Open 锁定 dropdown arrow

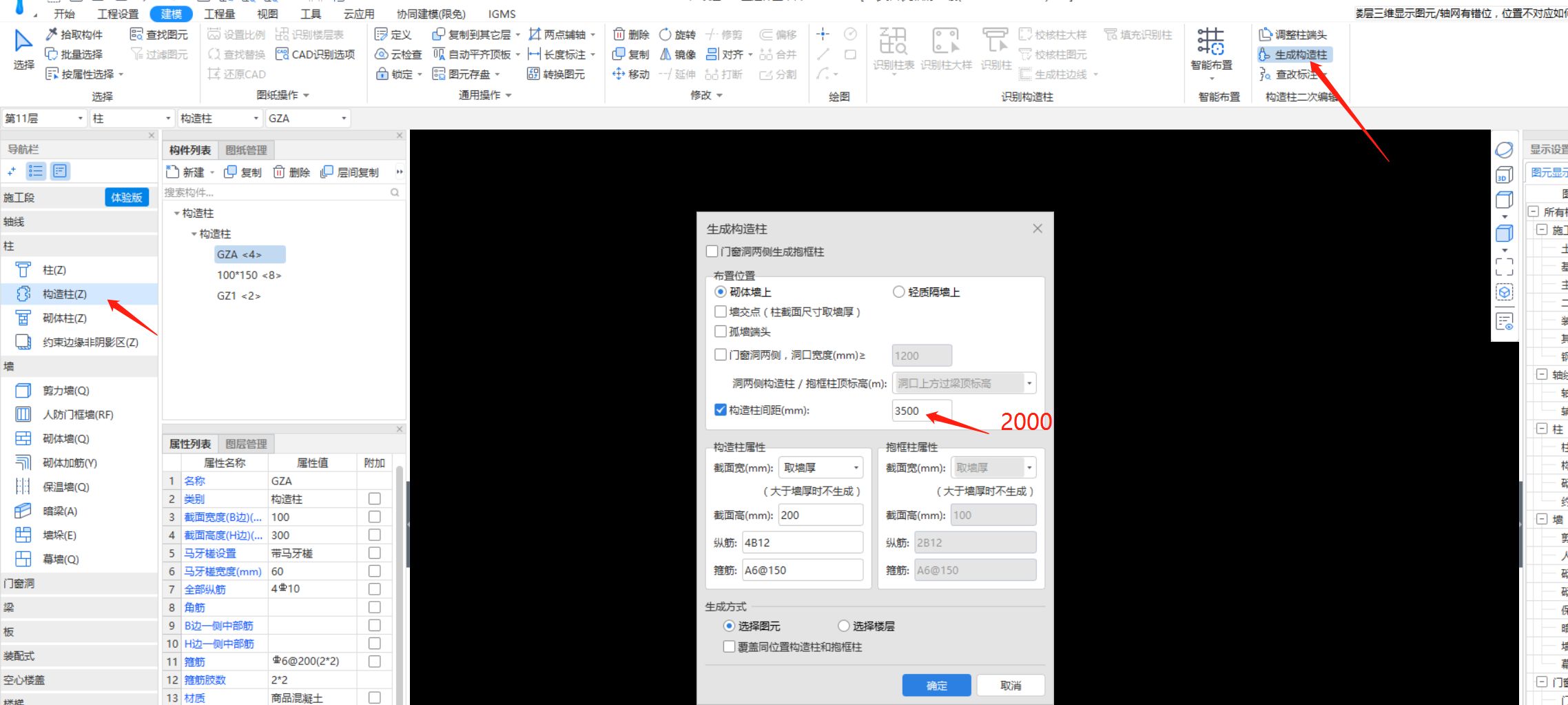(420, 74)
